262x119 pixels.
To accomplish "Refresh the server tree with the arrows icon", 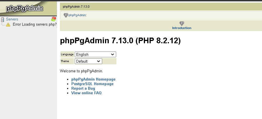I will (54, 19).
